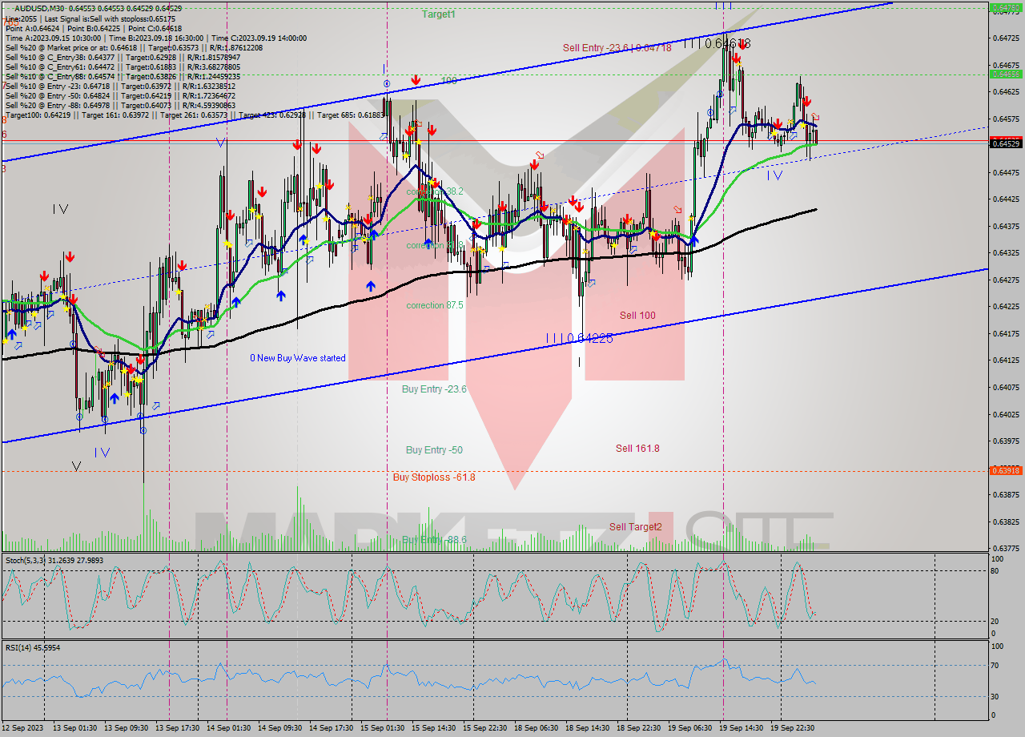Click the orange '0.63918' stoploss price tag
This screenshot has height=737, width=1025.
point(1007,470)
